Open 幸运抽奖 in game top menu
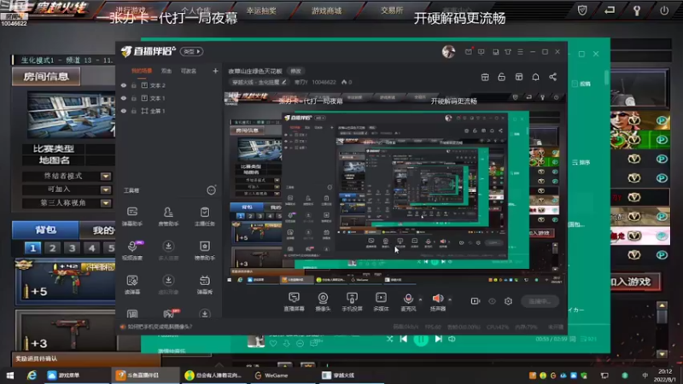Screen dimensions: 683x384 261,10
